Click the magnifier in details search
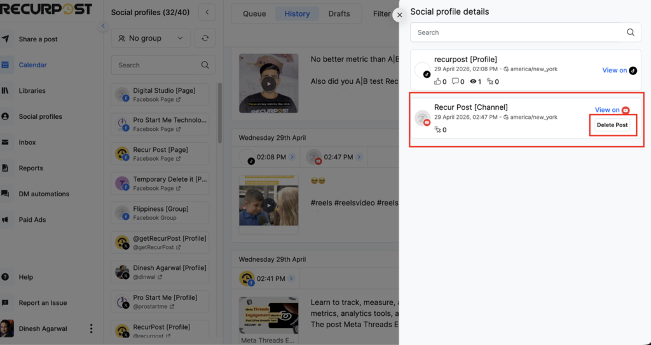 [x=631, y=32]
